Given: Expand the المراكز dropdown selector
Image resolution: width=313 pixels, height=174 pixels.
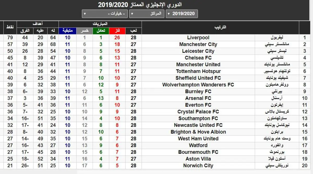Looking at the screenshot, I should coord(146,14).
